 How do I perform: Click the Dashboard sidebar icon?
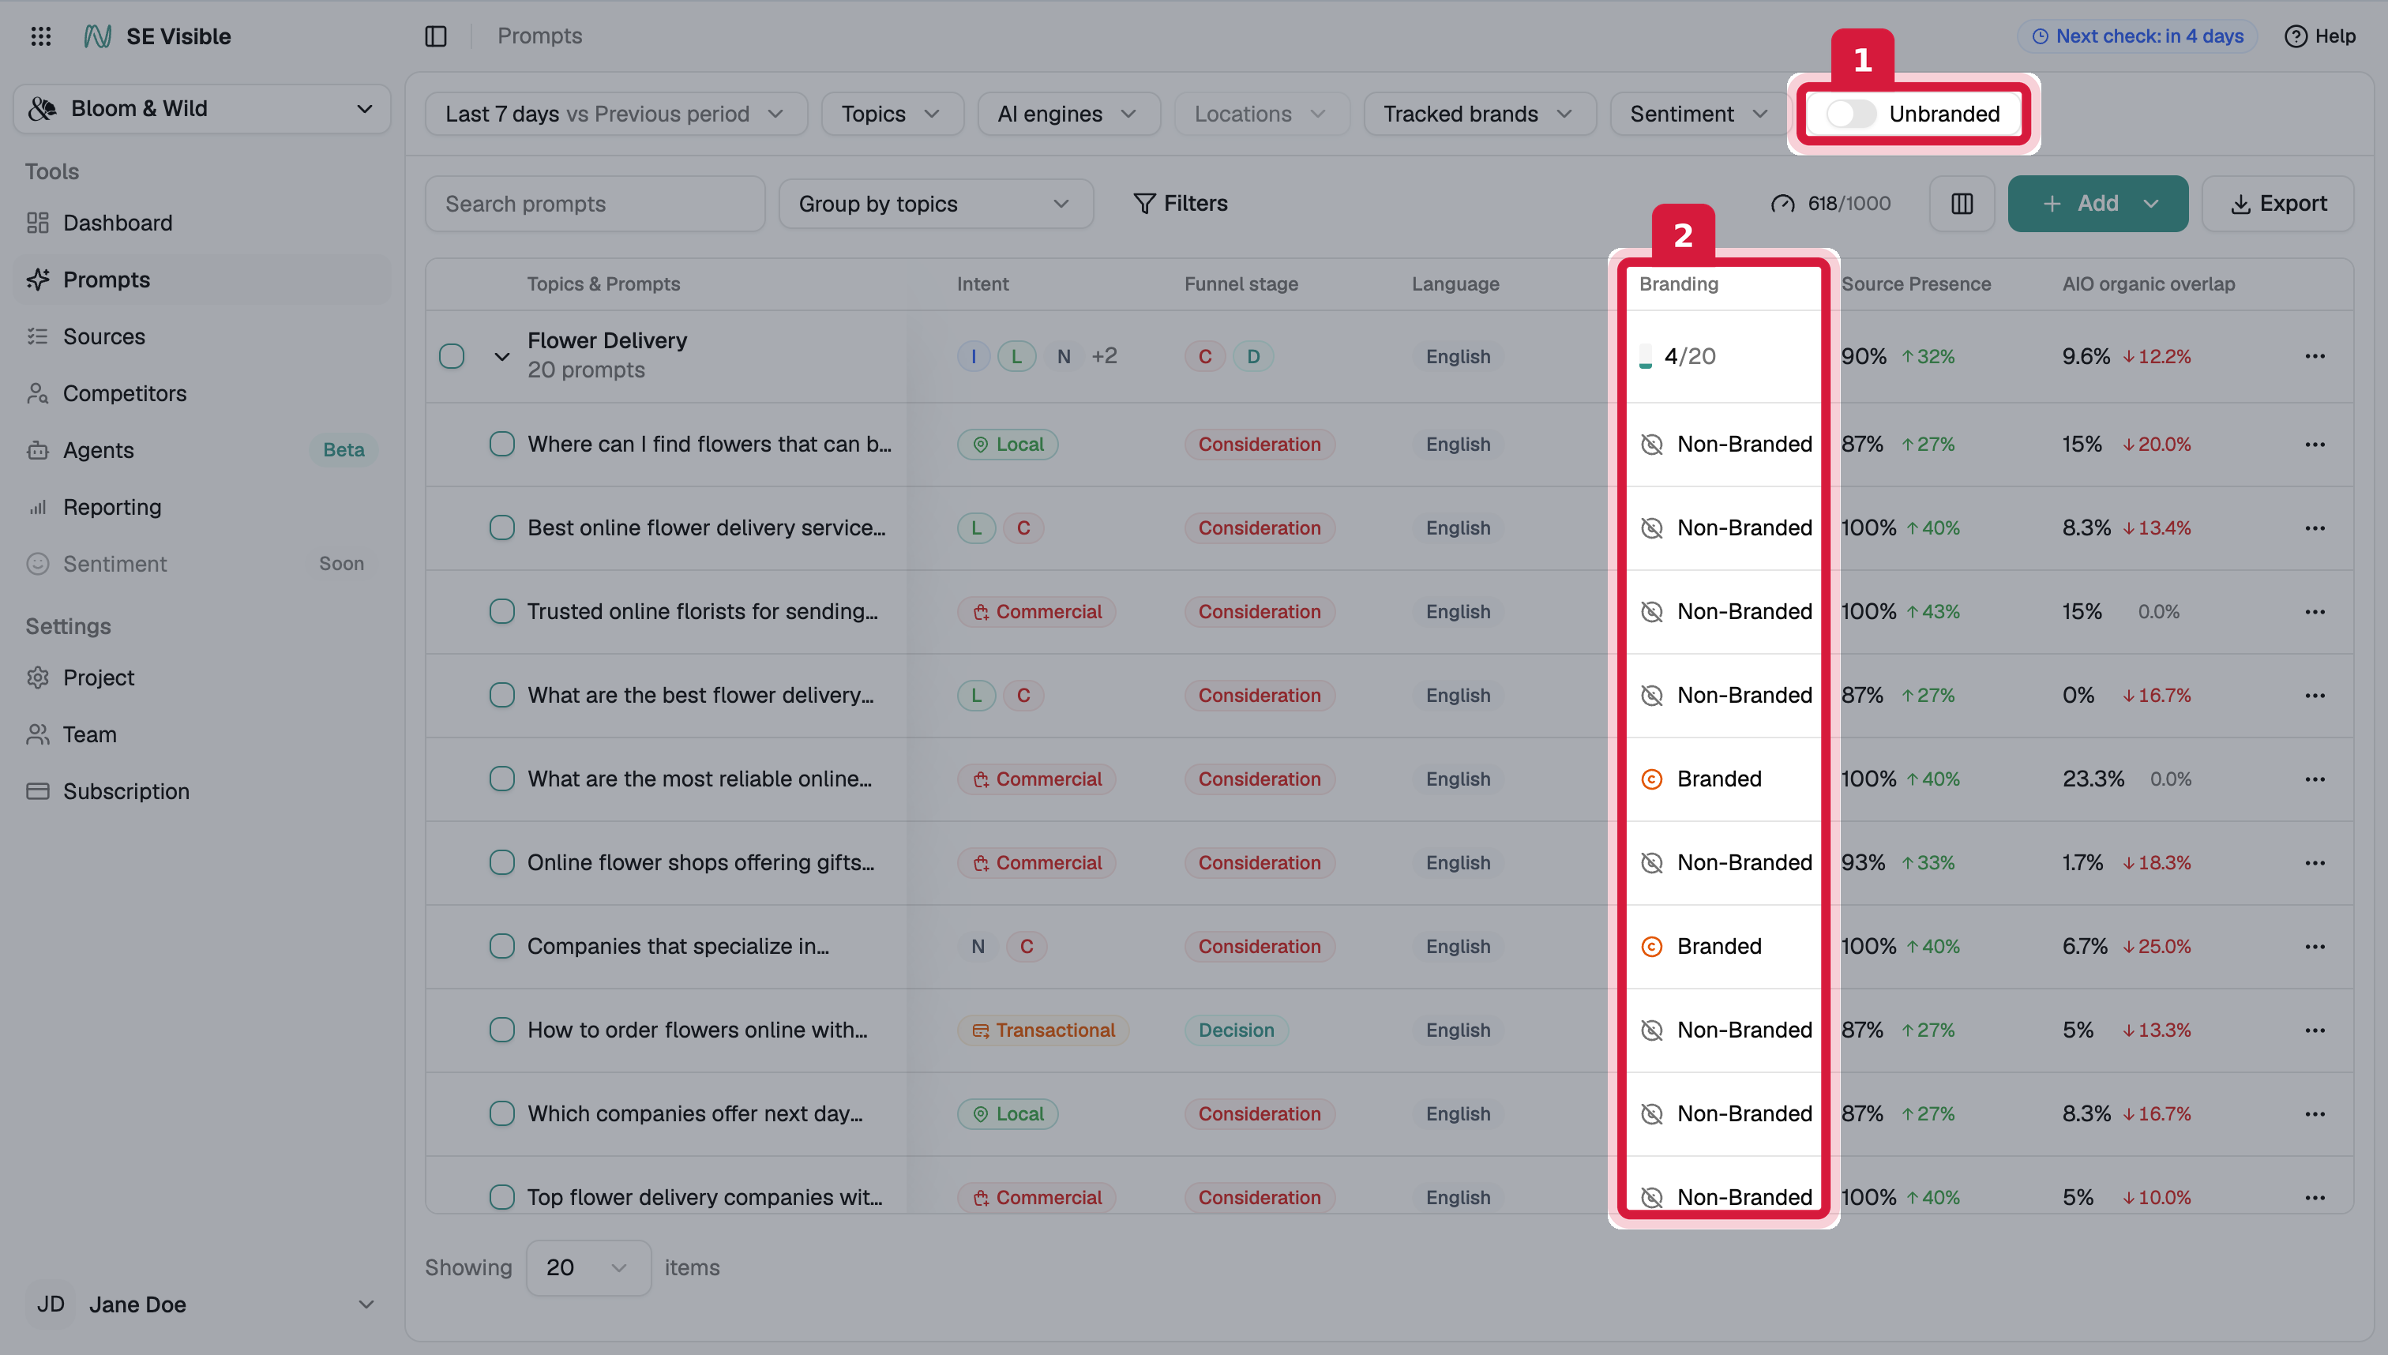pyautogui.click(x=37, y=223)
